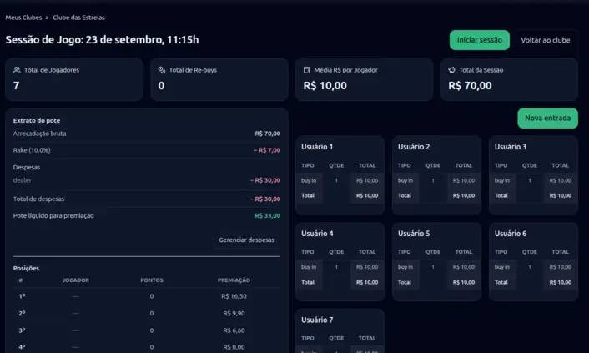Select the 1º position row

(x=146, y=296)
